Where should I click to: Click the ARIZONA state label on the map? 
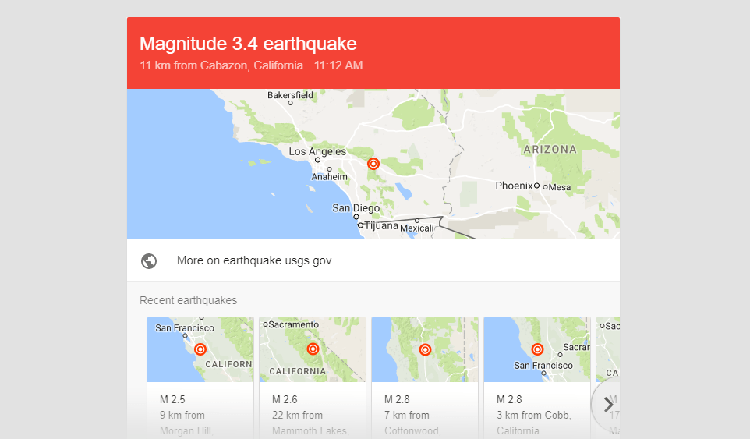click(550, 149)
